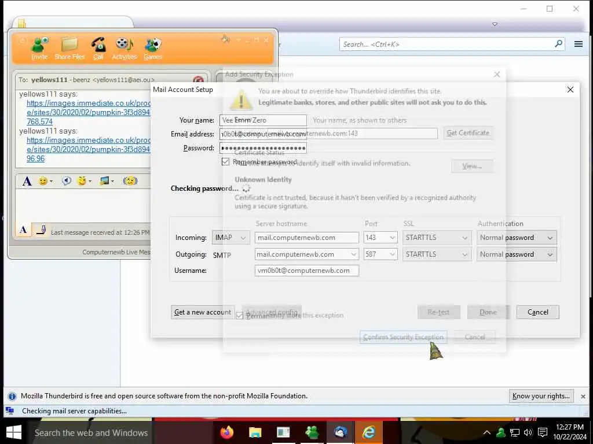Click the incoming server hostname field
The image size is (593, 444).
(307, 238)
